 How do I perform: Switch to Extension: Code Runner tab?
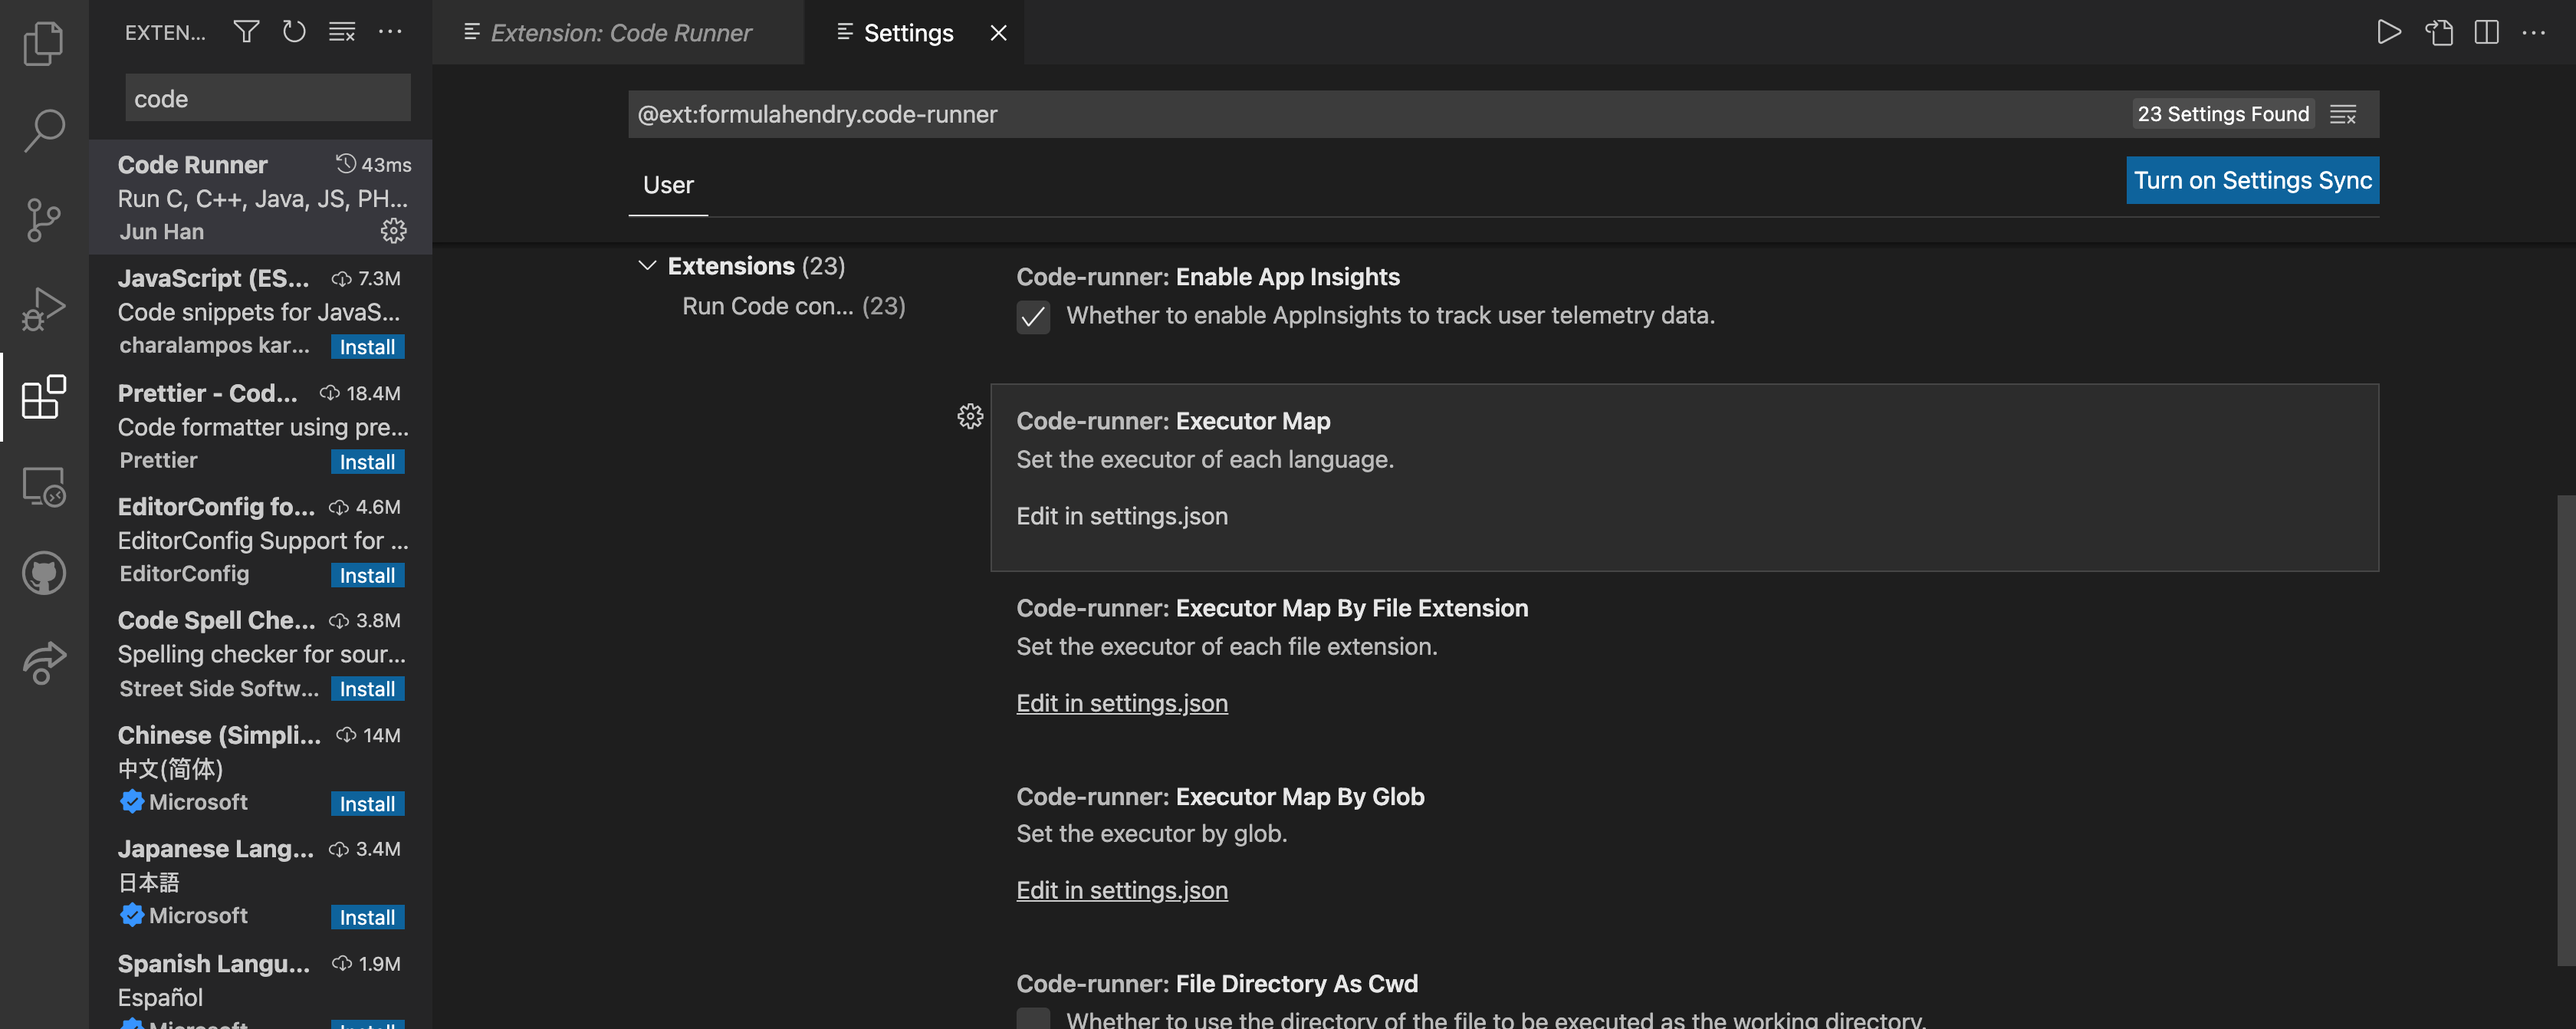[x=619, y=33]
